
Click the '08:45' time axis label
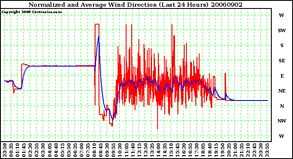pyautogui.click(x=101, y=150)
